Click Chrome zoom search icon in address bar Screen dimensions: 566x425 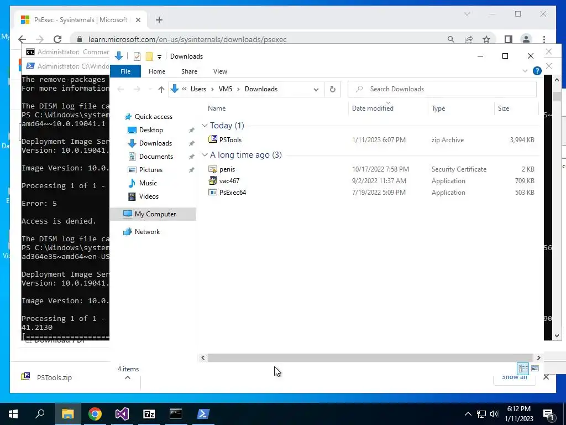[x=451, y=39]
